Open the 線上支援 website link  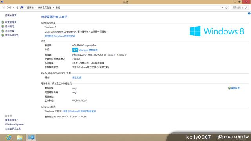point(76,78)
